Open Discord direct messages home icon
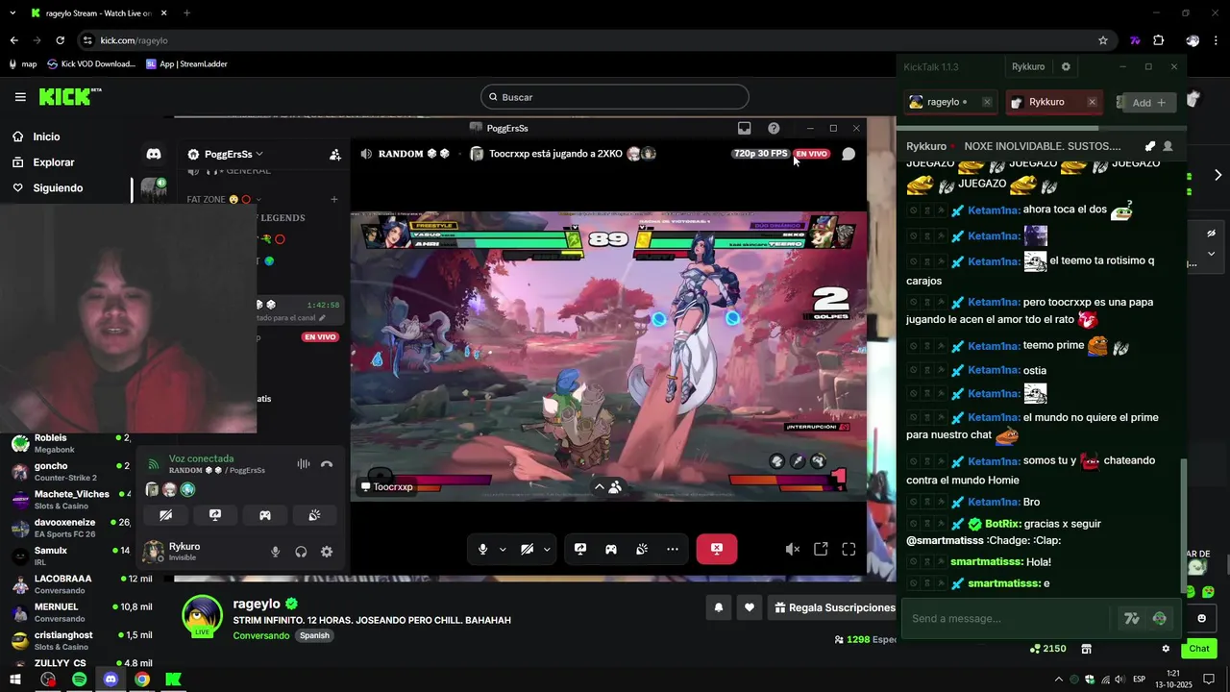Image resolution: width=1230 pixels, height=692 pixels. click(154, 154)
